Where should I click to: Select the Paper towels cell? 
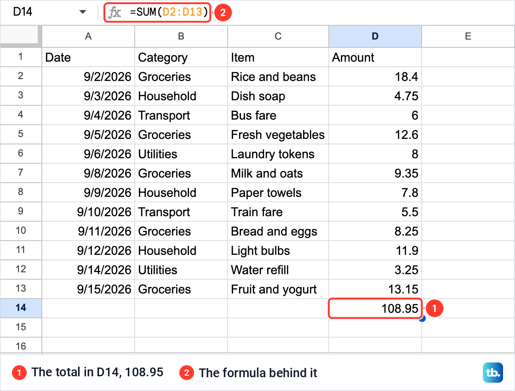pos(278,193)
